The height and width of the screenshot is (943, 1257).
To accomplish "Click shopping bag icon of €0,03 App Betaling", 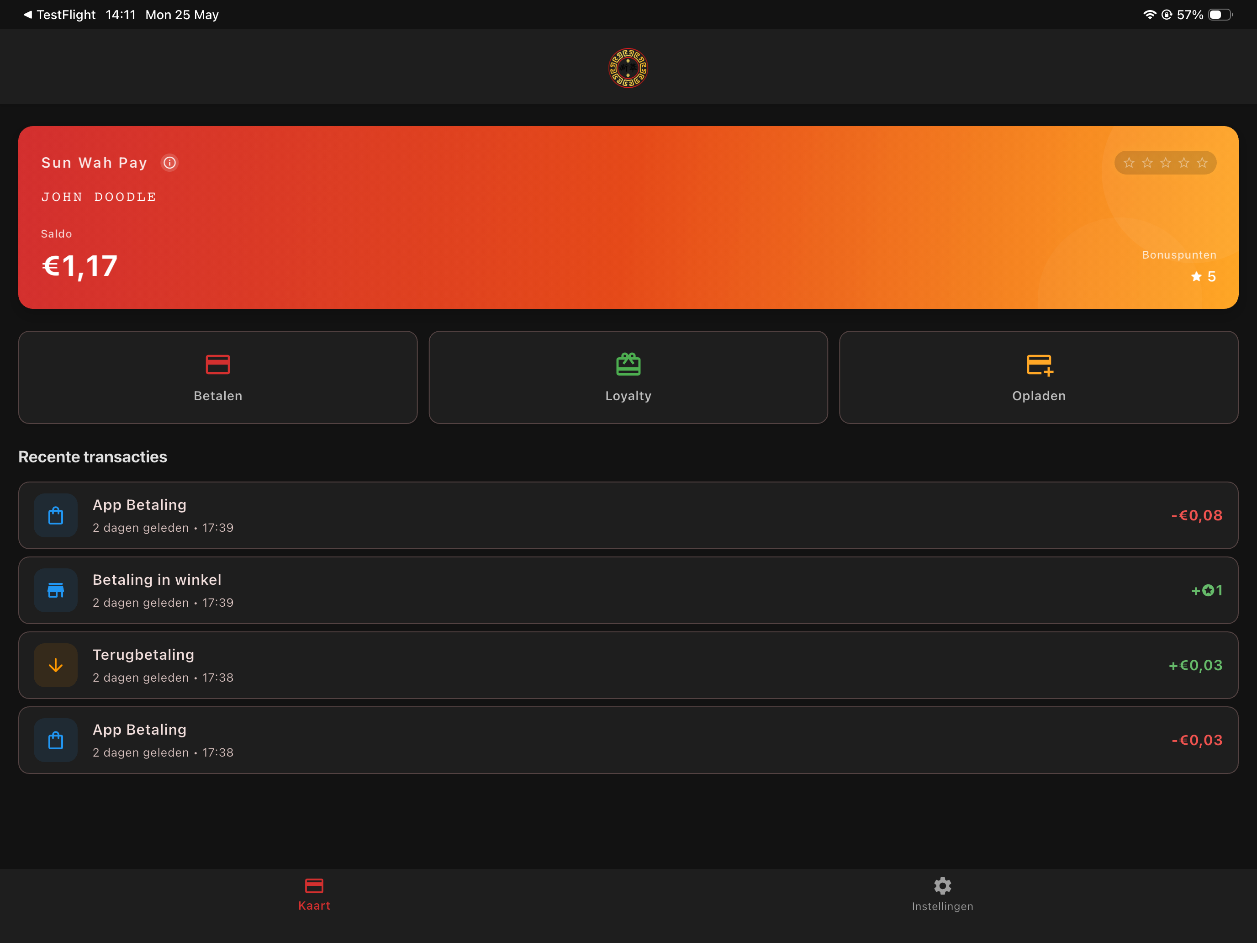I will (x=56, y=740).
